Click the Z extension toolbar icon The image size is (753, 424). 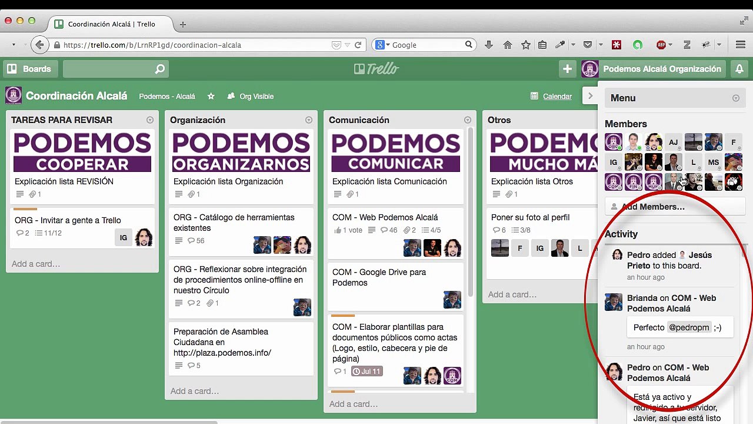(x=687, y=45)
